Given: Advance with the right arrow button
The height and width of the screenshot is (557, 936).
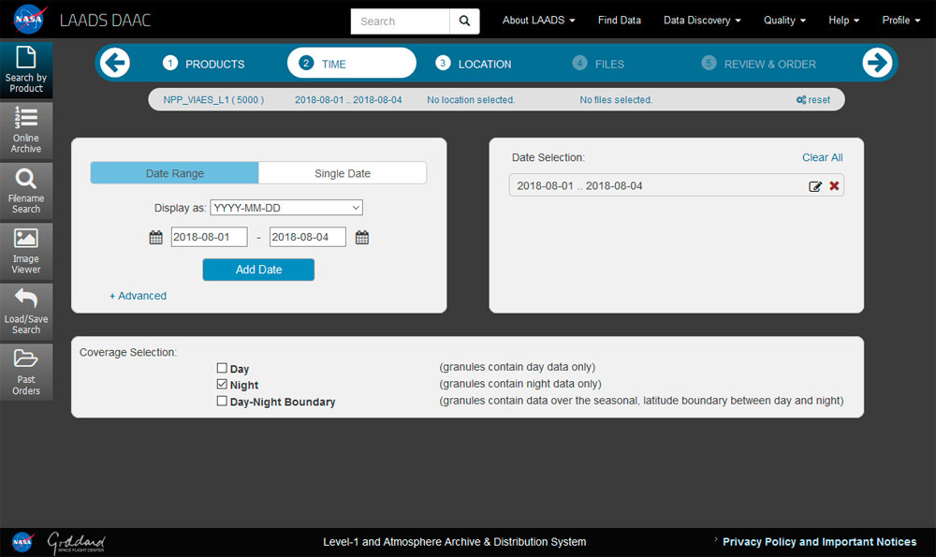Looking at the screenshot, I should click(877, 63).
